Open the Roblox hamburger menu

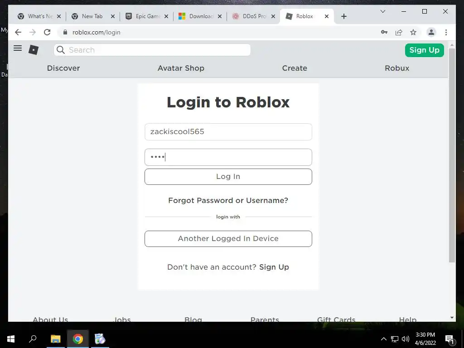coord(18,48)
